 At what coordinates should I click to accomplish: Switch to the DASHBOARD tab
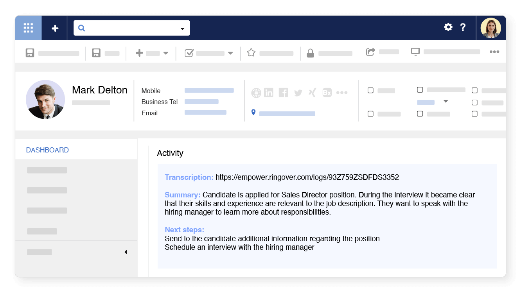point(47,150)
